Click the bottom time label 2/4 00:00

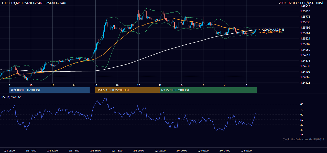point(182,150)
